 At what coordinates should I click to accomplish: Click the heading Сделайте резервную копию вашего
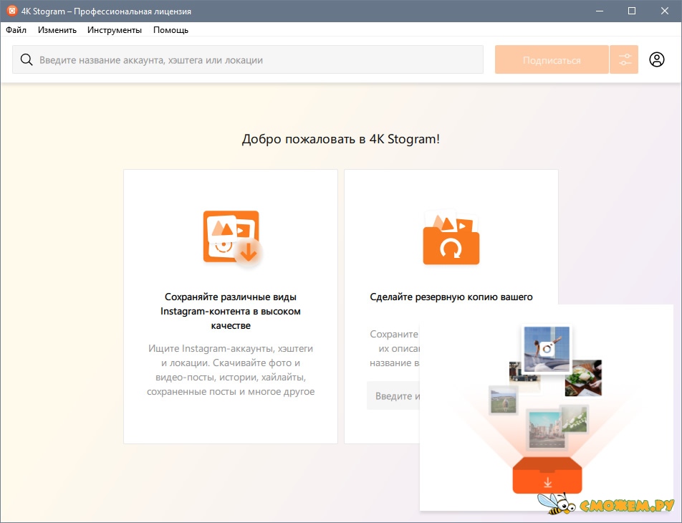(451, 297)
